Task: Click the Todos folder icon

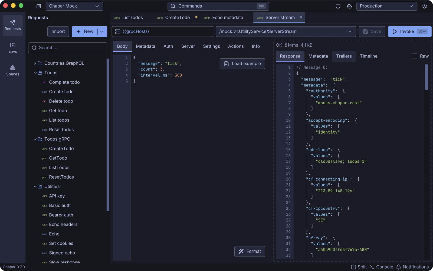Action: tap(40, 73)
